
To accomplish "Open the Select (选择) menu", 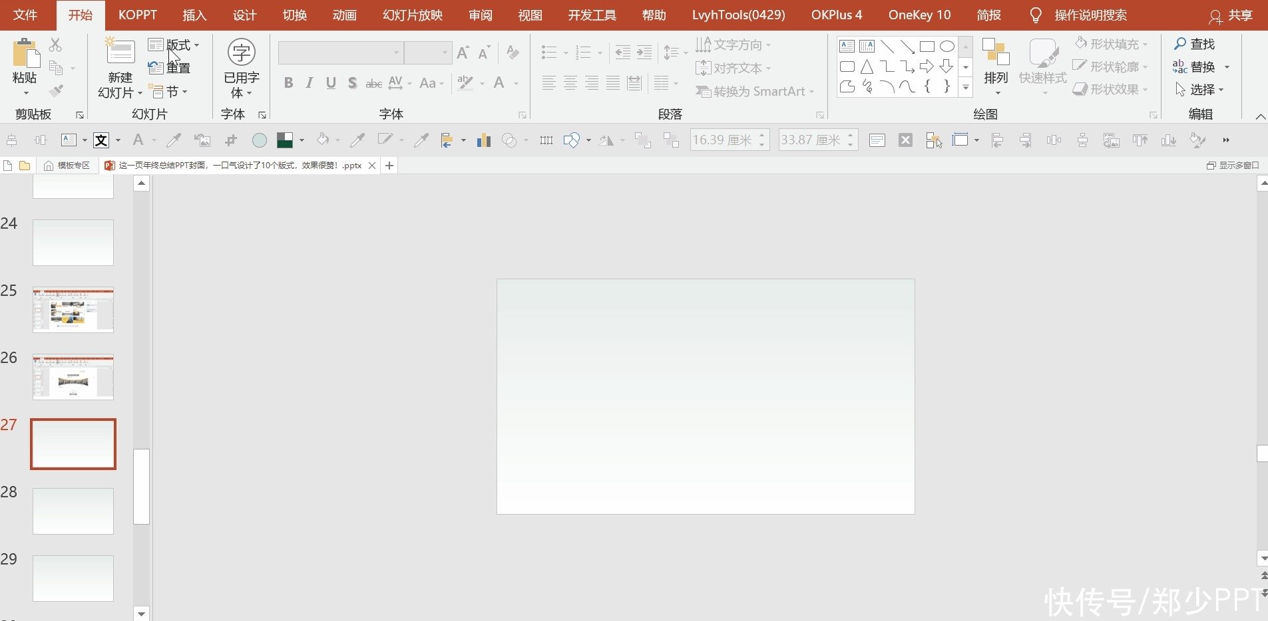I will (1199, 89).
